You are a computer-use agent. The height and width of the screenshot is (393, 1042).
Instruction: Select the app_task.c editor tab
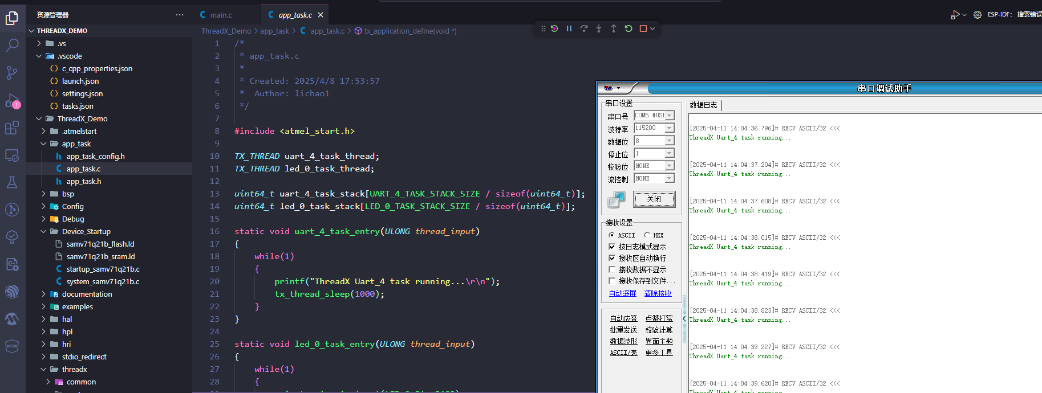[x=295, y=15]
